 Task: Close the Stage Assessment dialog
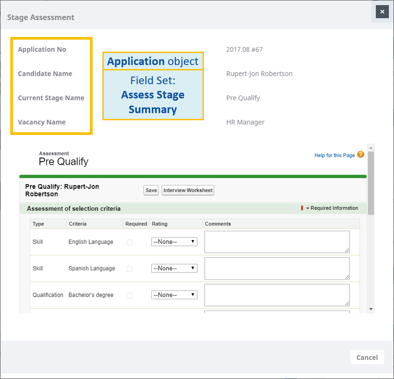click(x=382, y=12)
